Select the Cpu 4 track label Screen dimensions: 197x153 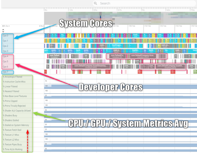tap(6, 56)
